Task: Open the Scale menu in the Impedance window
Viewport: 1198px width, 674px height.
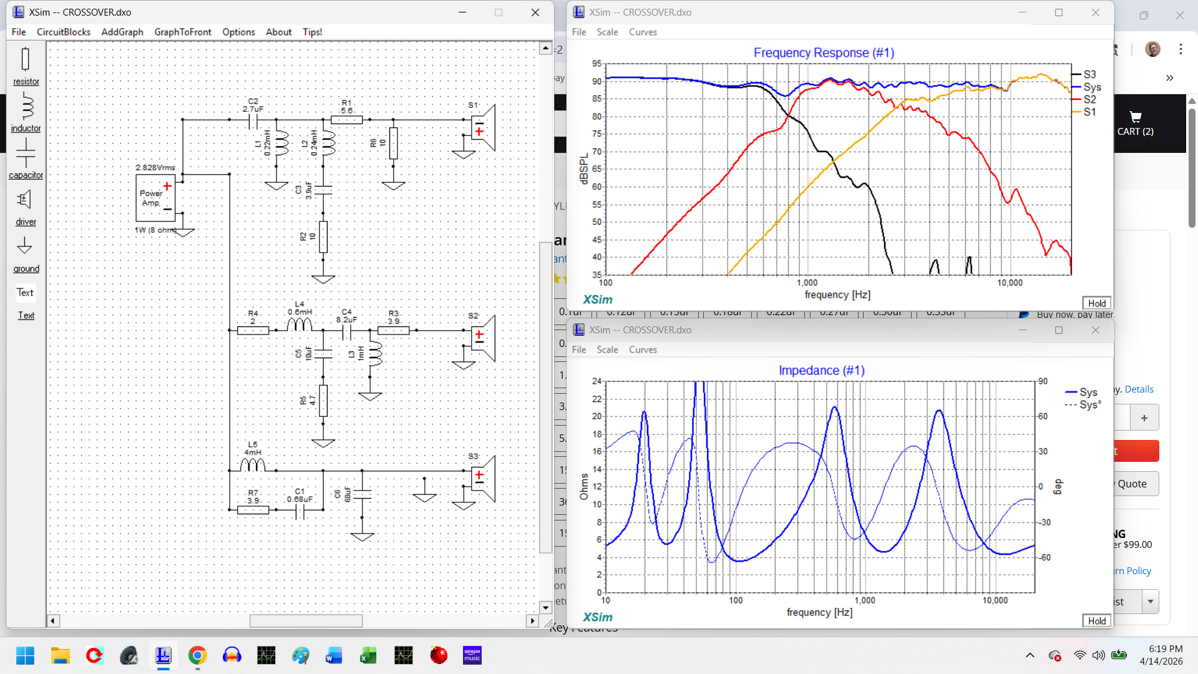Action: point(606,349)
